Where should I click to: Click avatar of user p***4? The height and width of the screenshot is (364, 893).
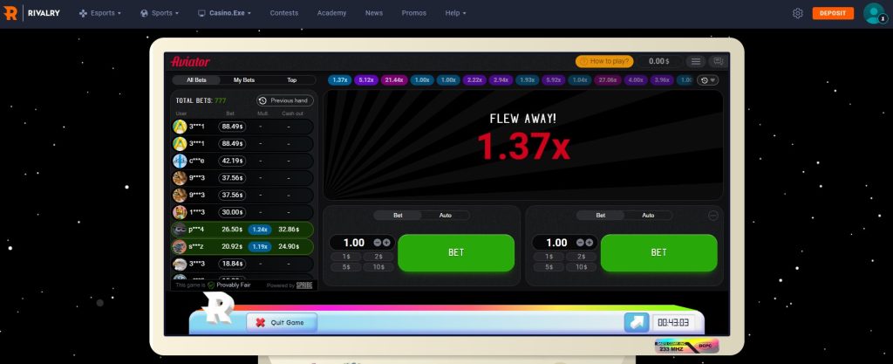click(180, 229)
